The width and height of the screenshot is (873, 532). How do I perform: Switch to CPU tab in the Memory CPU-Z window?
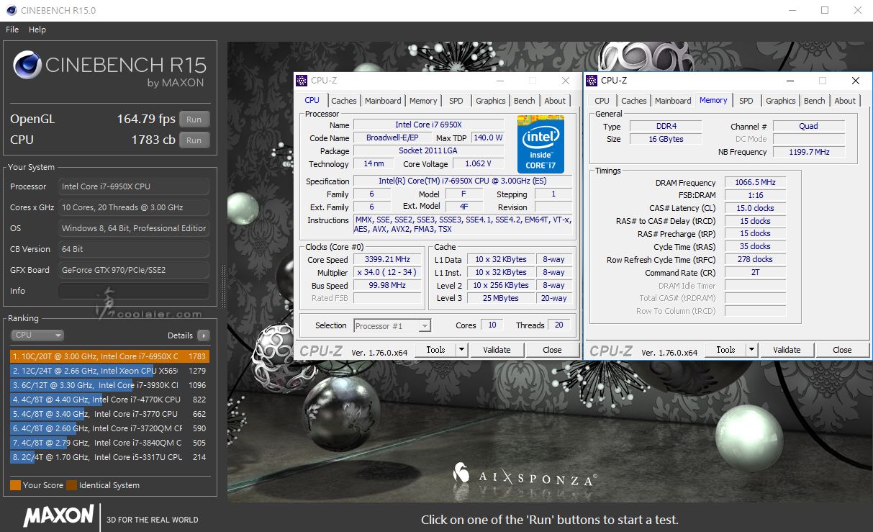tap(602, 101)
